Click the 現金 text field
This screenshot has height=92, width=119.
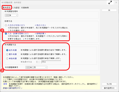pyautogui.click(x=51, y=62)
